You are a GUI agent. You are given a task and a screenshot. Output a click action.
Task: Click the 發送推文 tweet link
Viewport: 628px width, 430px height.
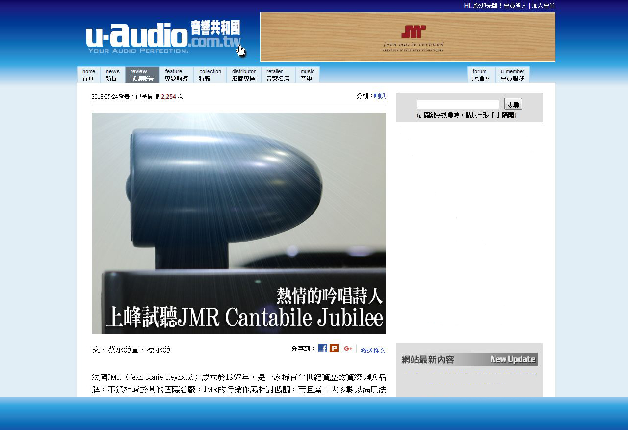(x=373, y=350)
